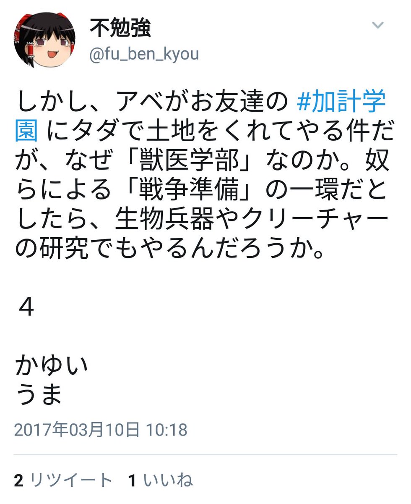411x504 pixels.
Task: View the 1 いいね list
Action: pyautogui.click(x=160, y=480)
